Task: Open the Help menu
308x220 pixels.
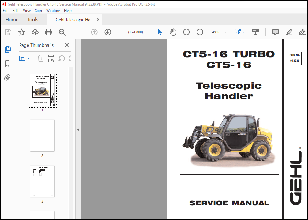Action: point(68,11)
